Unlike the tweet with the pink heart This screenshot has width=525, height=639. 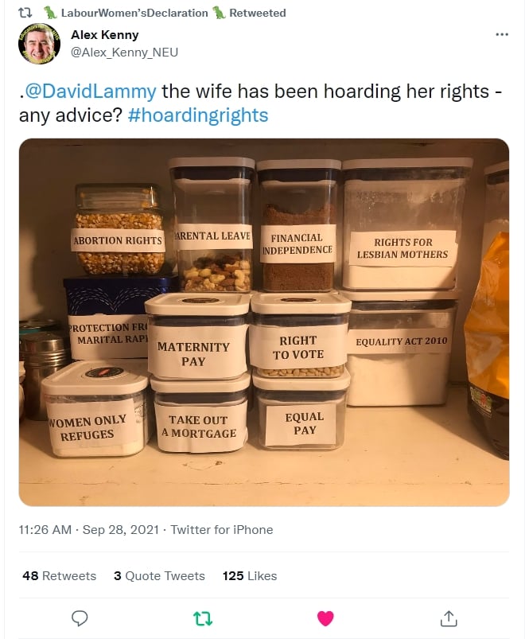tap(325, 618)
